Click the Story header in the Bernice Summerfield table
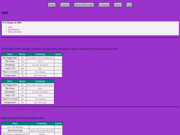Viewport: 180px width, 135px height. [x=15, y=124]
